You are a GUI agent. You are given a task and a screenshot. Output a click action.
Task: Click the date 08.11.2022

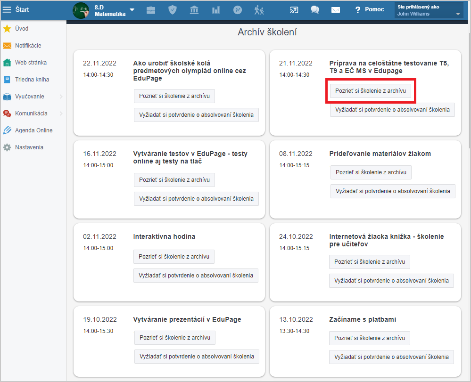tap(296, 154)
